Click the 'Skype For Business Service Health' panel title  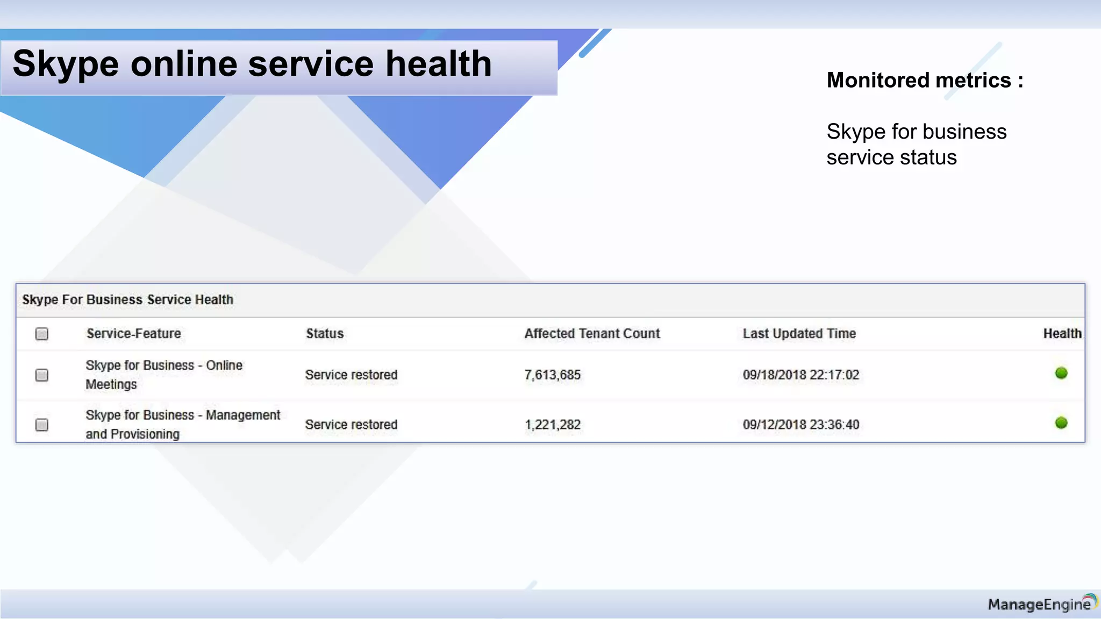point(128,300)
